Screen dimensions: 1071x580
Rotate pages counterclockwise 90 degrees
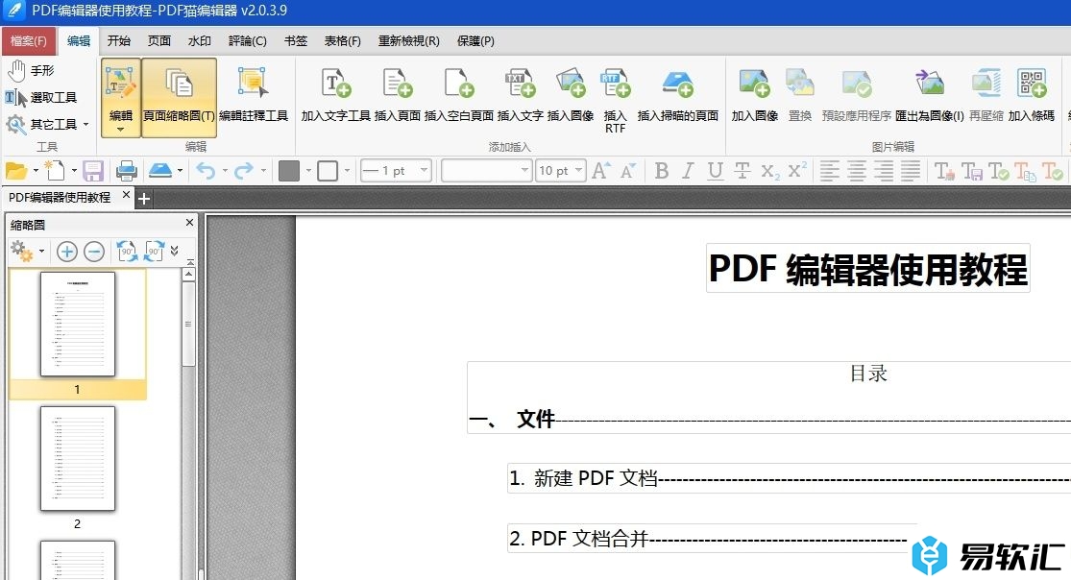click(x=127, y=252)
